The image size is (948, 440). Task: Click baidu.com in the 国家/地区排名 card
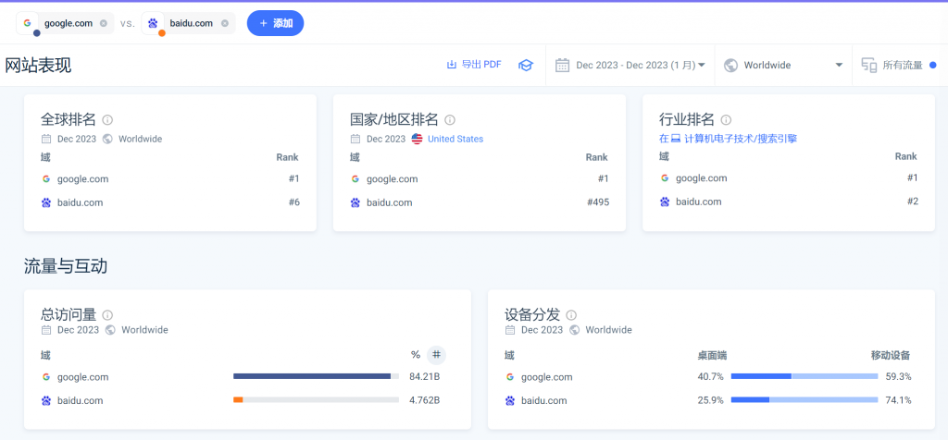pos(390,202)
